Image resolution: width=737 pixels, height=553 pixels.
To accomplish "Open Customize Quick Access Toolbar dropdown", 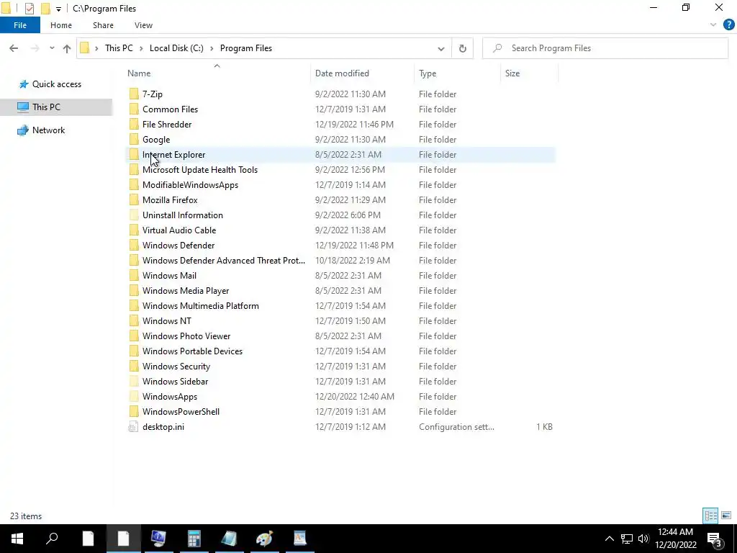I will 58,9.
